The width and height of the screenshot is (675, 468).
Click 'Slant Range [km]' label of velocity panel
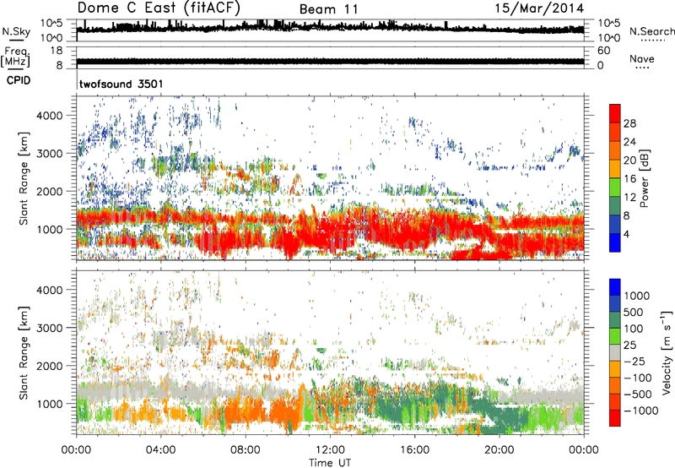point(24,353)
